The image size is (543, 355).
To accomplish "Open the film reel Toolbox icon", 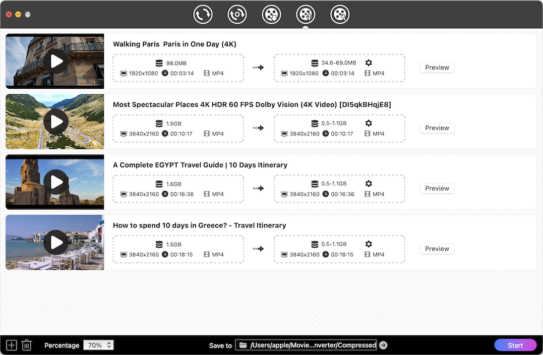I will click(340, 15).
